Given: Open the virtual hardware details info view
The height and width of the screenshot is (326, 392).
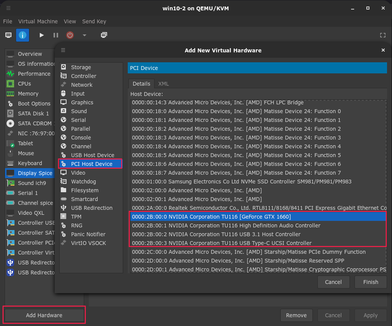Looking at the screenshot, I should click(x=23, y=35).
